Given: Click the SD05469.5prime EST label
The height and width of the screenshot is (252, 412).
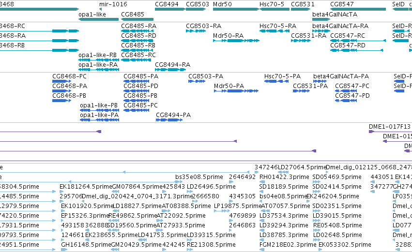Looking at the screenshot, I should [x=337, y=177].
